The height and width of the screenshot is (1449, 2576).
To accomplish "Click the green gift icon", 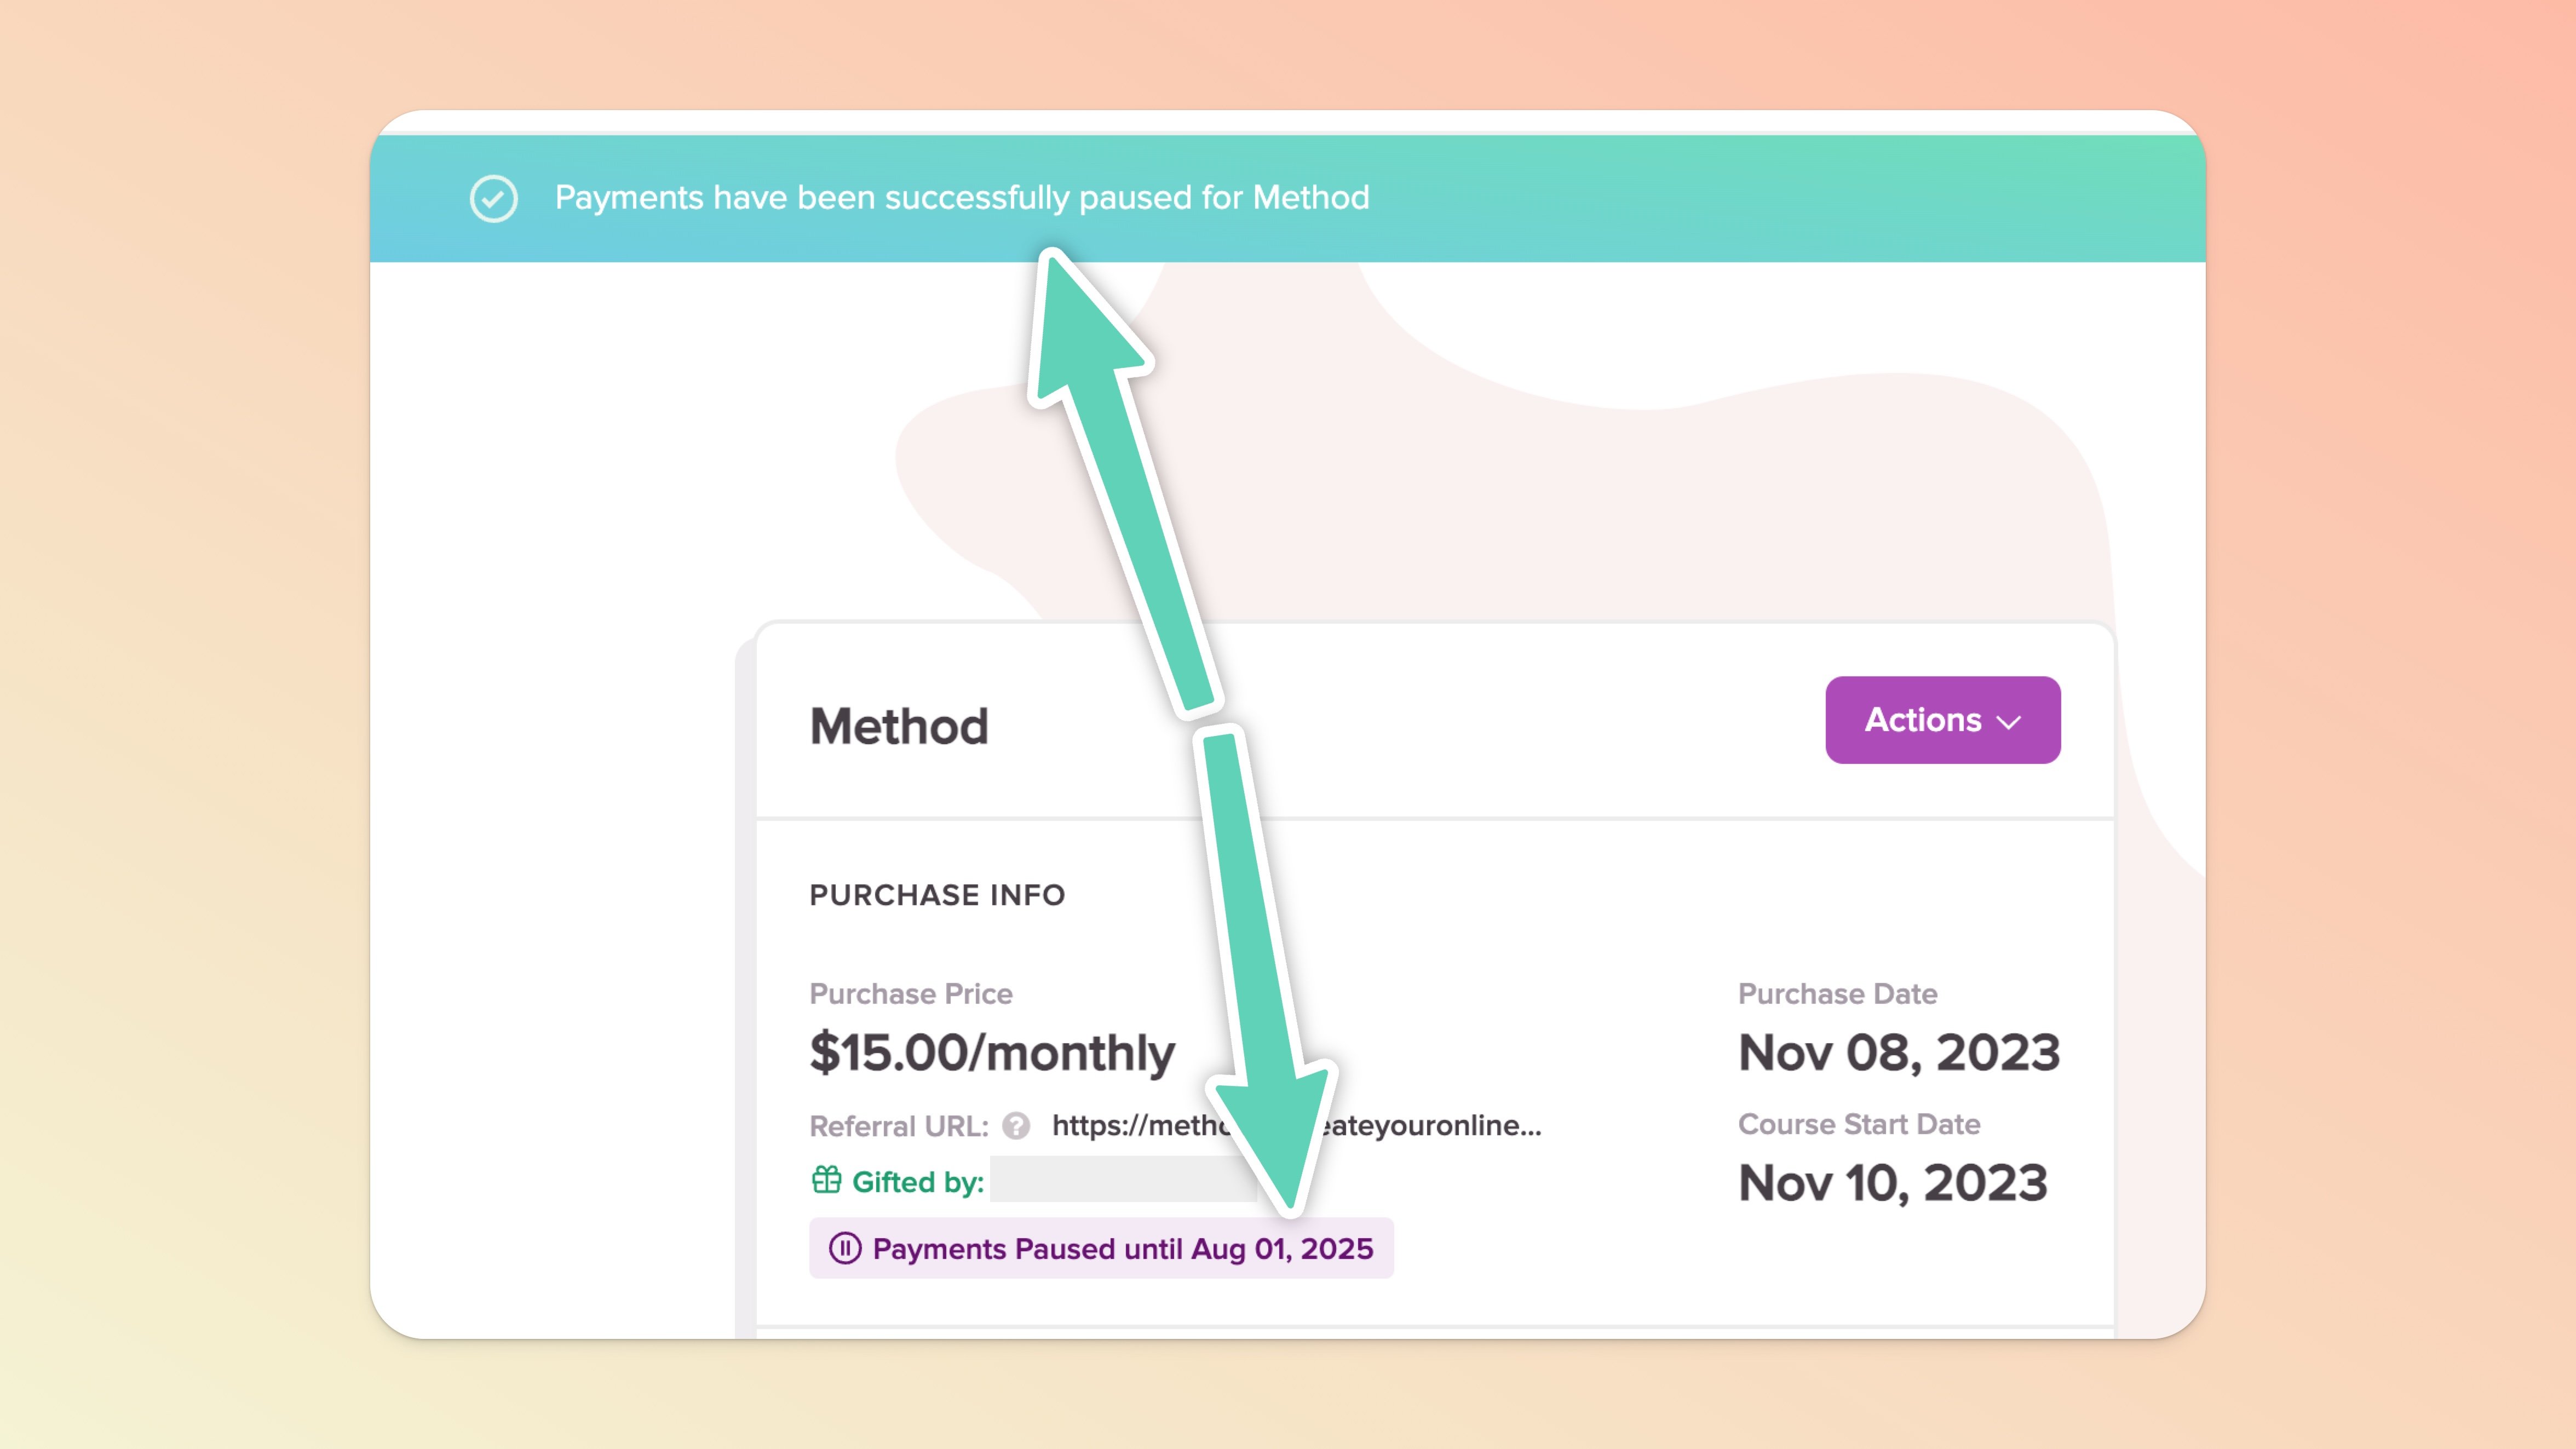I will (x=826, y=1180).
